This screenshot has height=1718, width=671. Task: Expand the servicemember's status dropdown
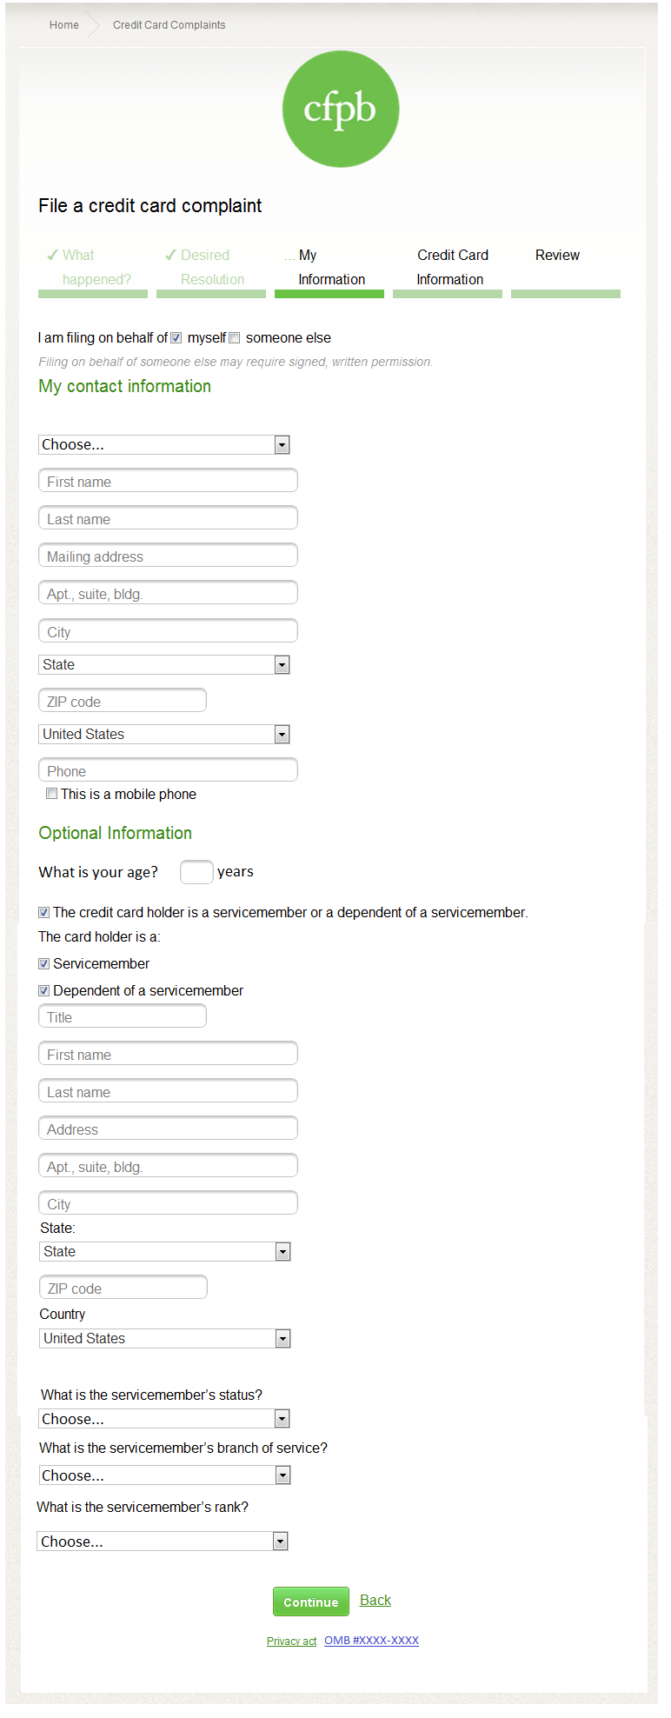[164, 1419]
